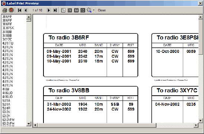Show four pages layout view
The height and width of the screenshot is (134, 204).
coord(83,10)
